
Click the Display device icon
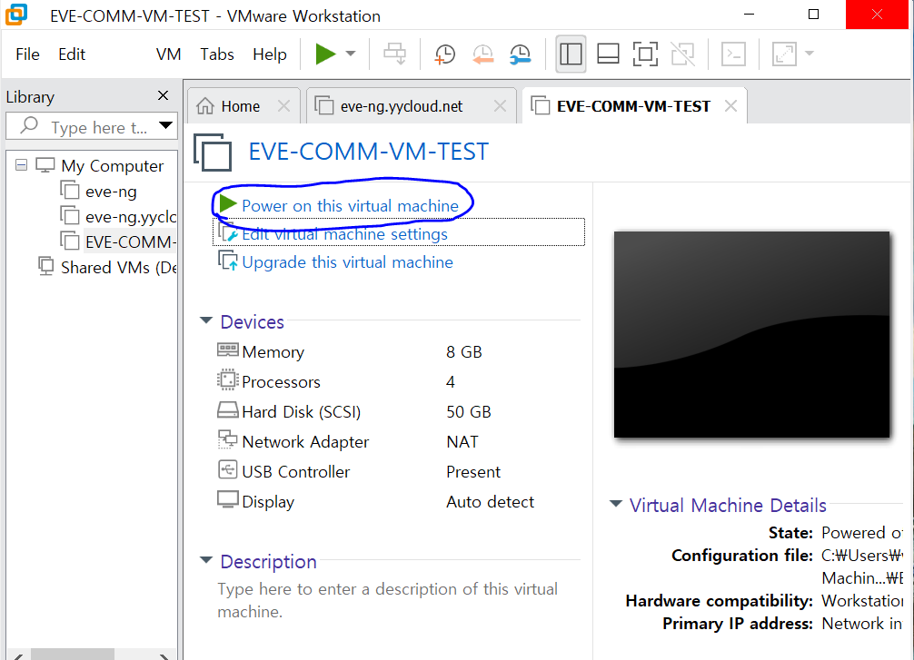pyautogui.click(x=227, y=500)
